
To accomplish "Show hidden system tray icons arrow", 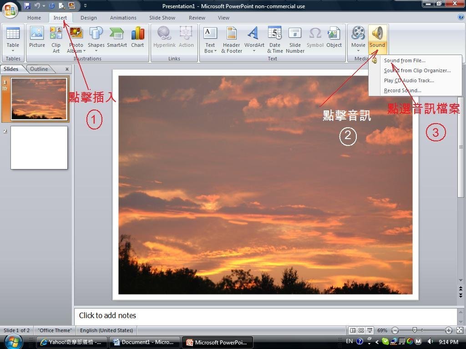I will coord(377,342).
